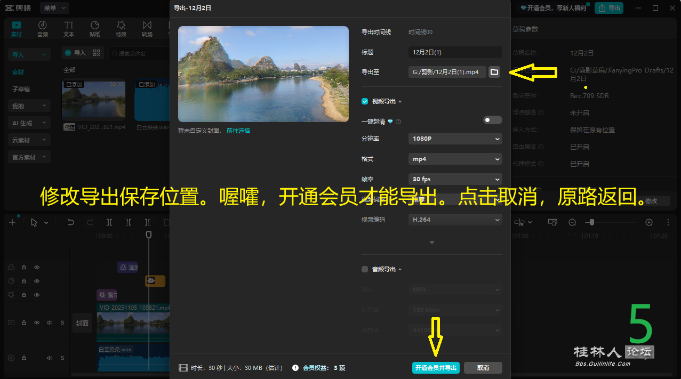Open the 特效 effects panel icon
This screenshot has height=379, width=681.
tap(121, 28)
